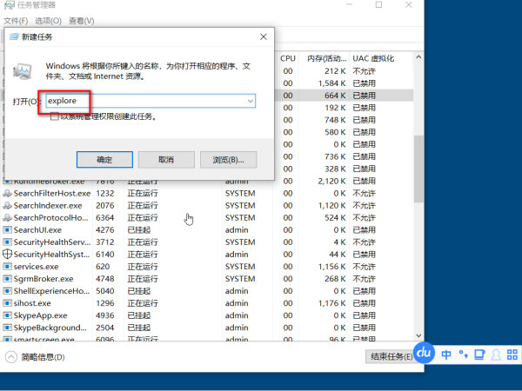
Task: Click the 浏览(B)... browse button
Action: (x=228, y=160)
